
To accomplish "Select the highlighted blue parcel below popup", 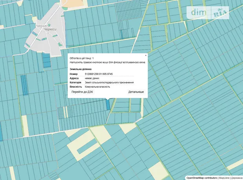I will pos(108,104).
